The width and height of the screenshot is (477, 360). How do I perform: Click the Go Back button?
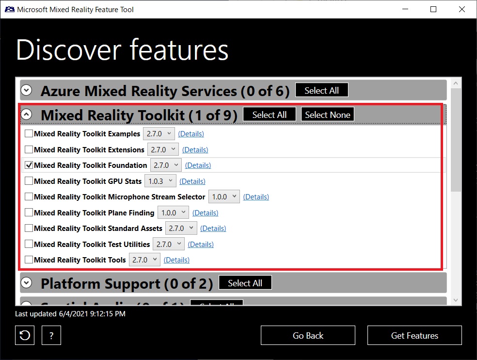(x=308, y=335)
